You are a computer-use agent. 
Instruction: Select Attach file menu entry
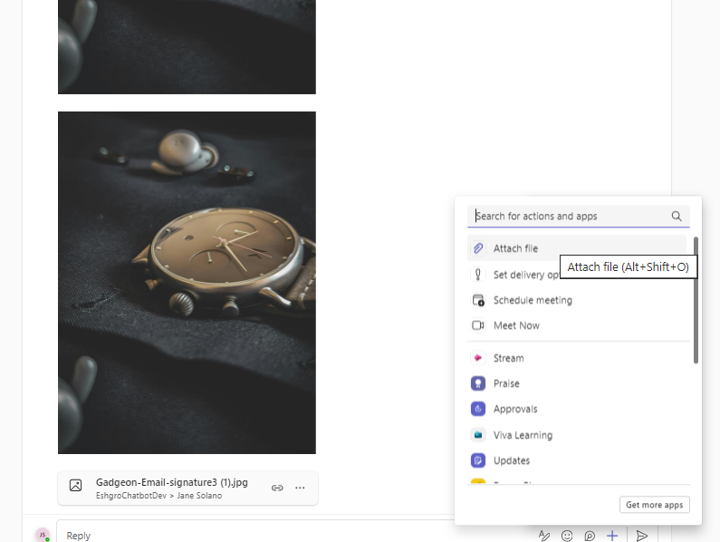click(577, 248)
